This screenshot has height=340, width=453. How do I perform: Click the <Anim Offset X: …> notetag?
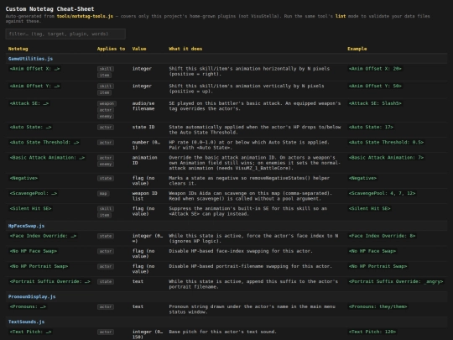pyautogui.click(x=34, y=69)
